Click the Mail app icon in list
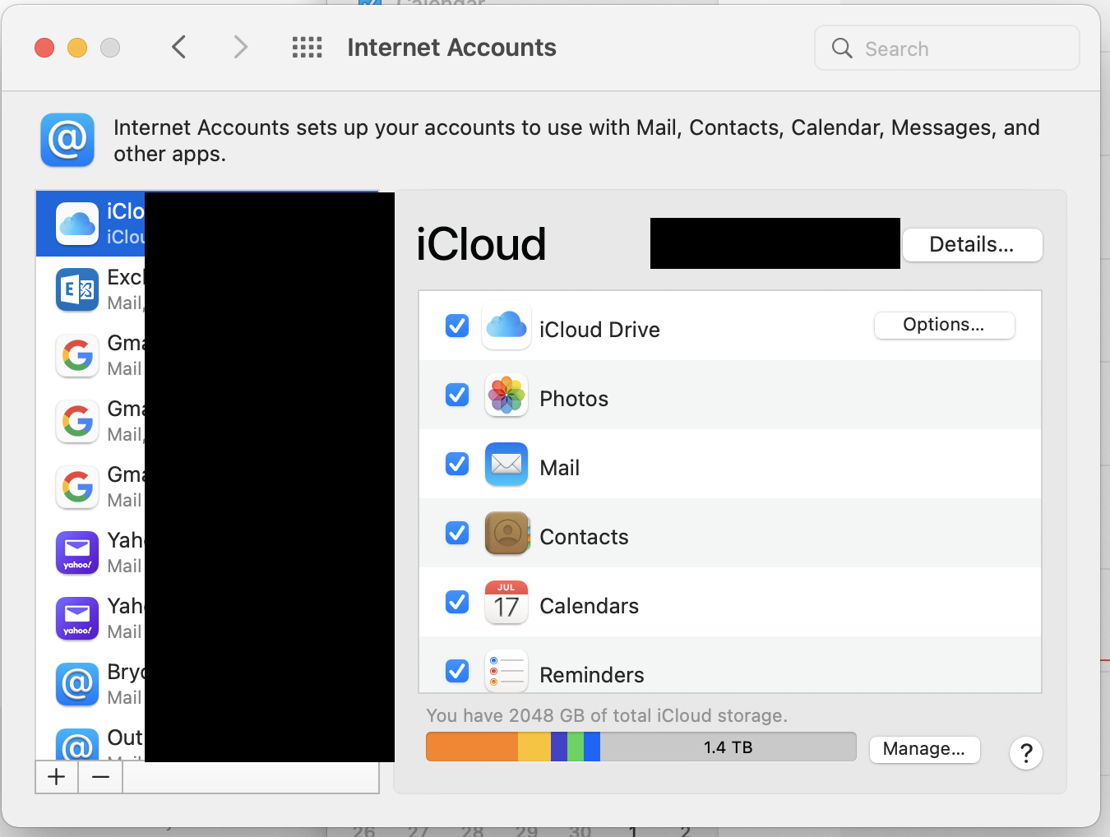This screenshot has width=1110, height=837. click(x=506, y=465)
